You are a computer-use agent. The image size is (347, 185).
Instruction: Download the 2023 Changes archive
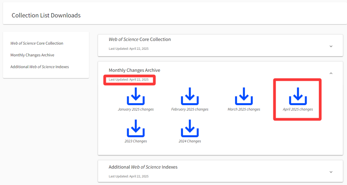(x=136, y=128)
